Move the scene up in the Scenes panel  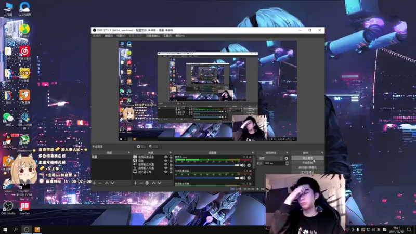(x=107, y=183)
